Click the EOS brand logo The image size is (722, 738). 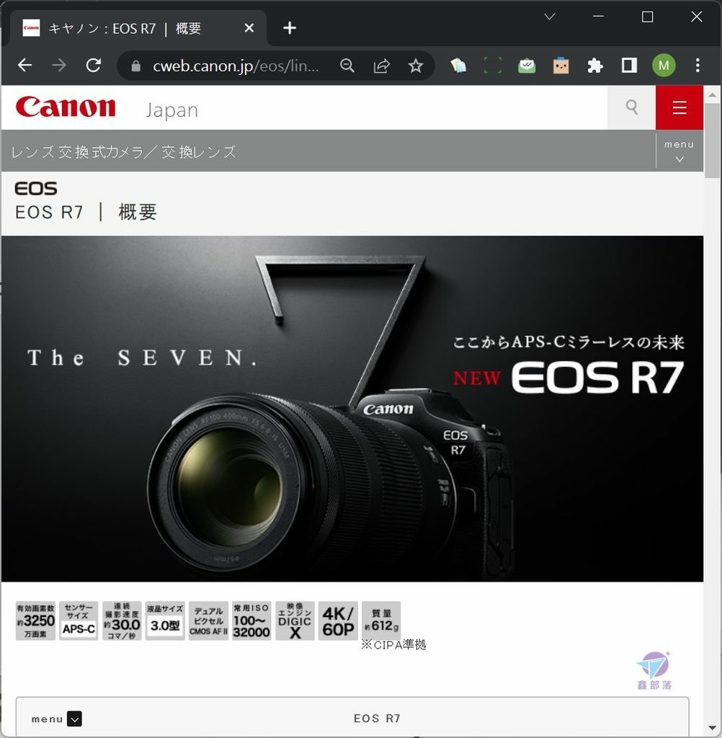[36, 189]
